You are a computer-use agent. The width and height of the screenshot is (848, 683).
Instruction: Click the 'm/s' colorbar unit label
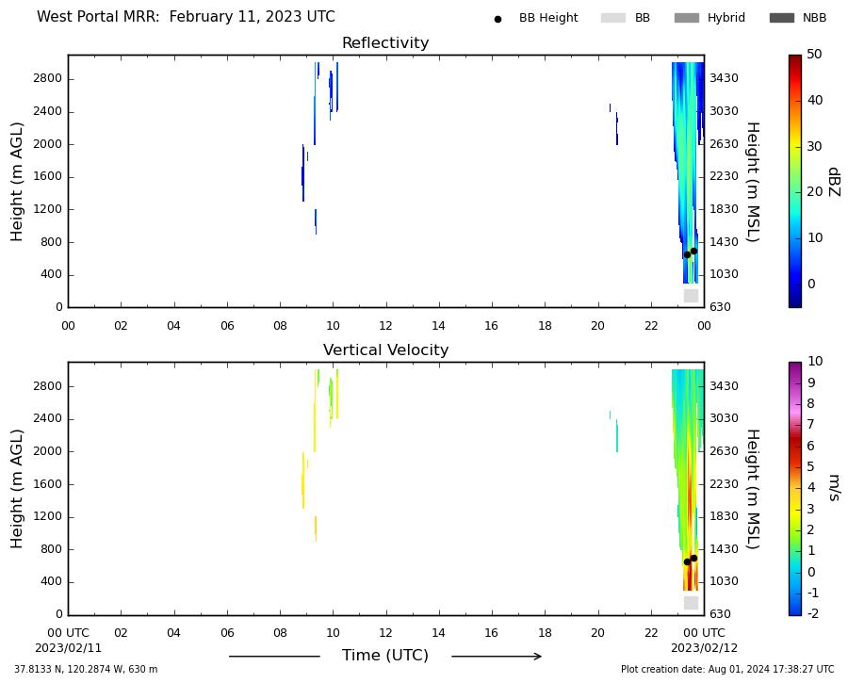click(834, 488)
